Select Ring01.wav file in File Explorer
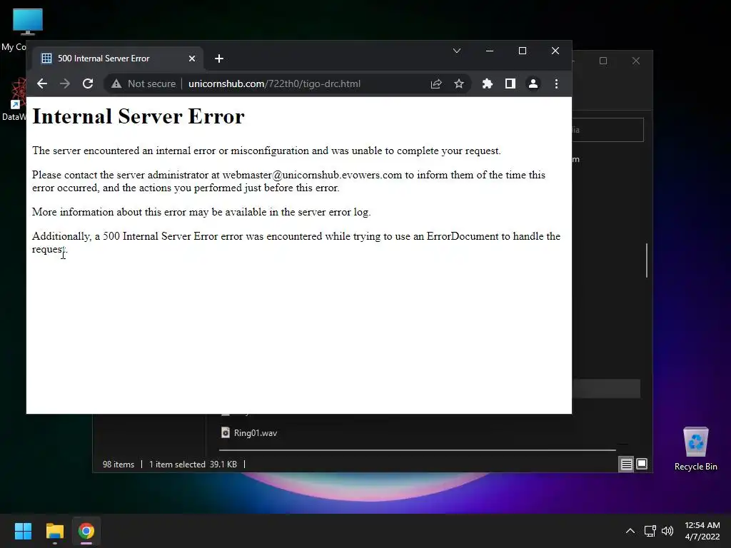Screen dimensions: 731x548 pyautogui.click(x=255, y=433)
